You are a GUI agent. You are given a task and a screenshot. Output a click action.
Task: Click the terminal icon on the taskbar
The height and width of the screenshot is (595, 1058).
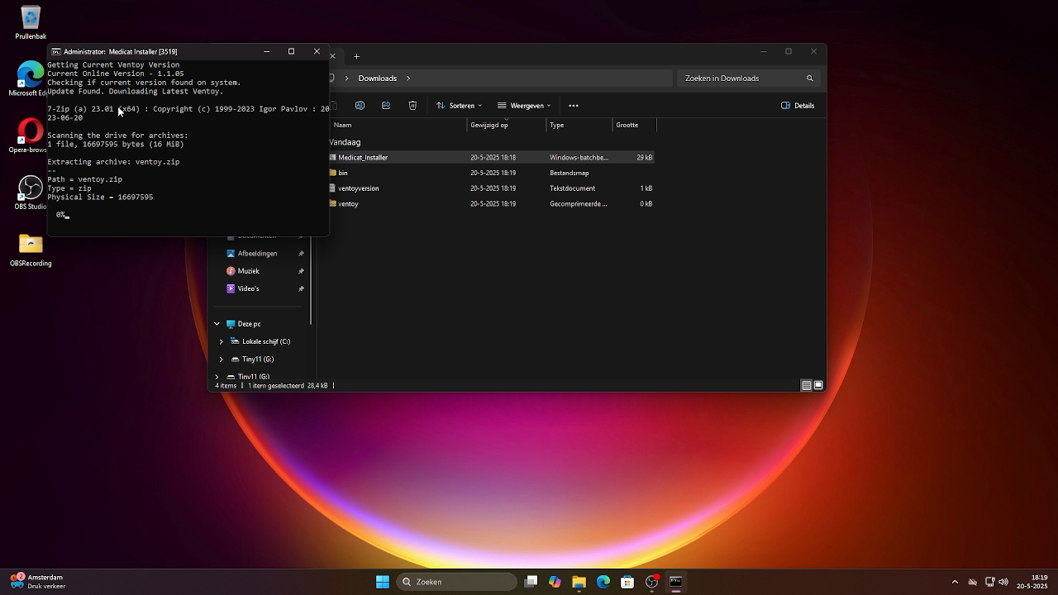(x=675, y=582)
